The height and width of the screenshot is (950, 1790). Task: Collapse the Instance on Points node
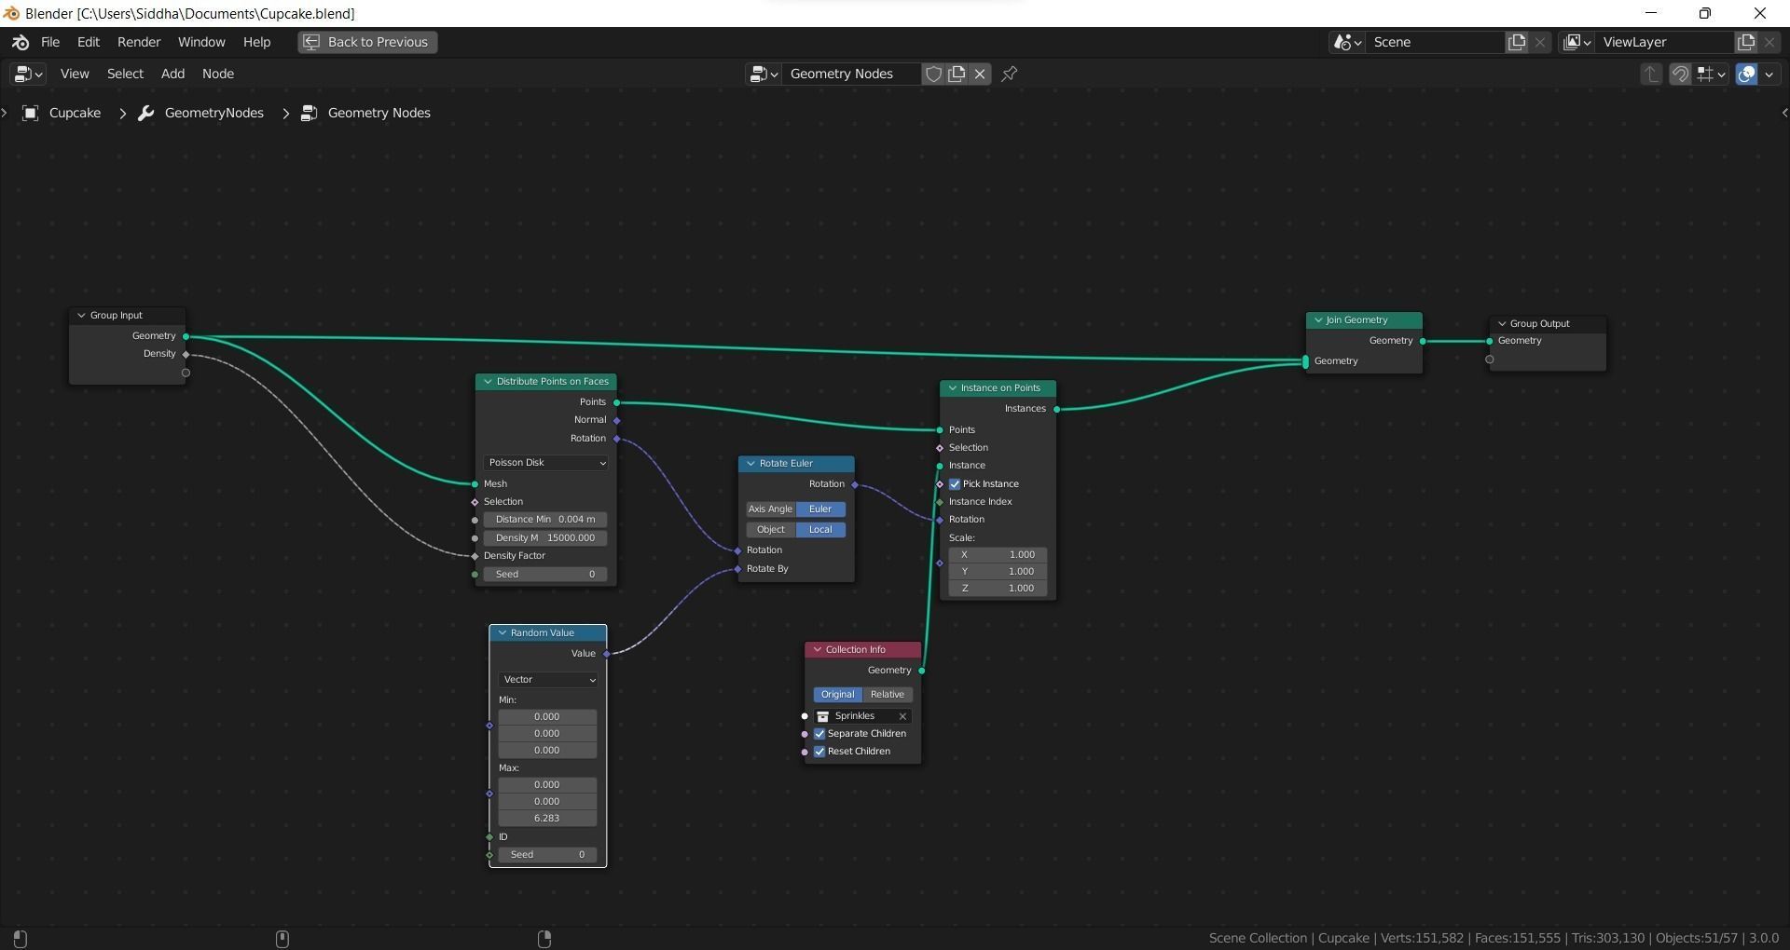(953, 388)
